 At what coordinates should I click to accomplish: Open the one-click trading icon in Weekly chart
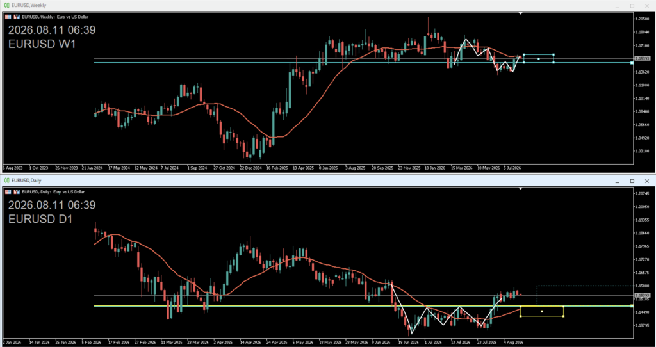pyautogui.click(x=17, y=17)
